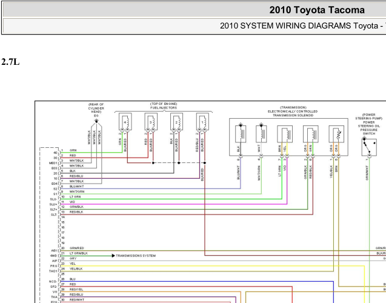Click pin 12 'GRN/BLK' wire label
This screenshot has height=303, width=386.
76,207
